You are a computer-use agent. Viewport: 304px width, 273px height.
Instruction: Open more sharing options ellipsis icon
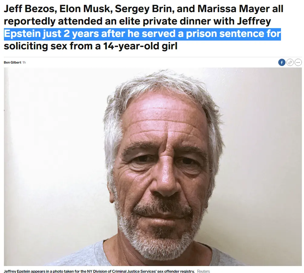click(x=298, y=62)
